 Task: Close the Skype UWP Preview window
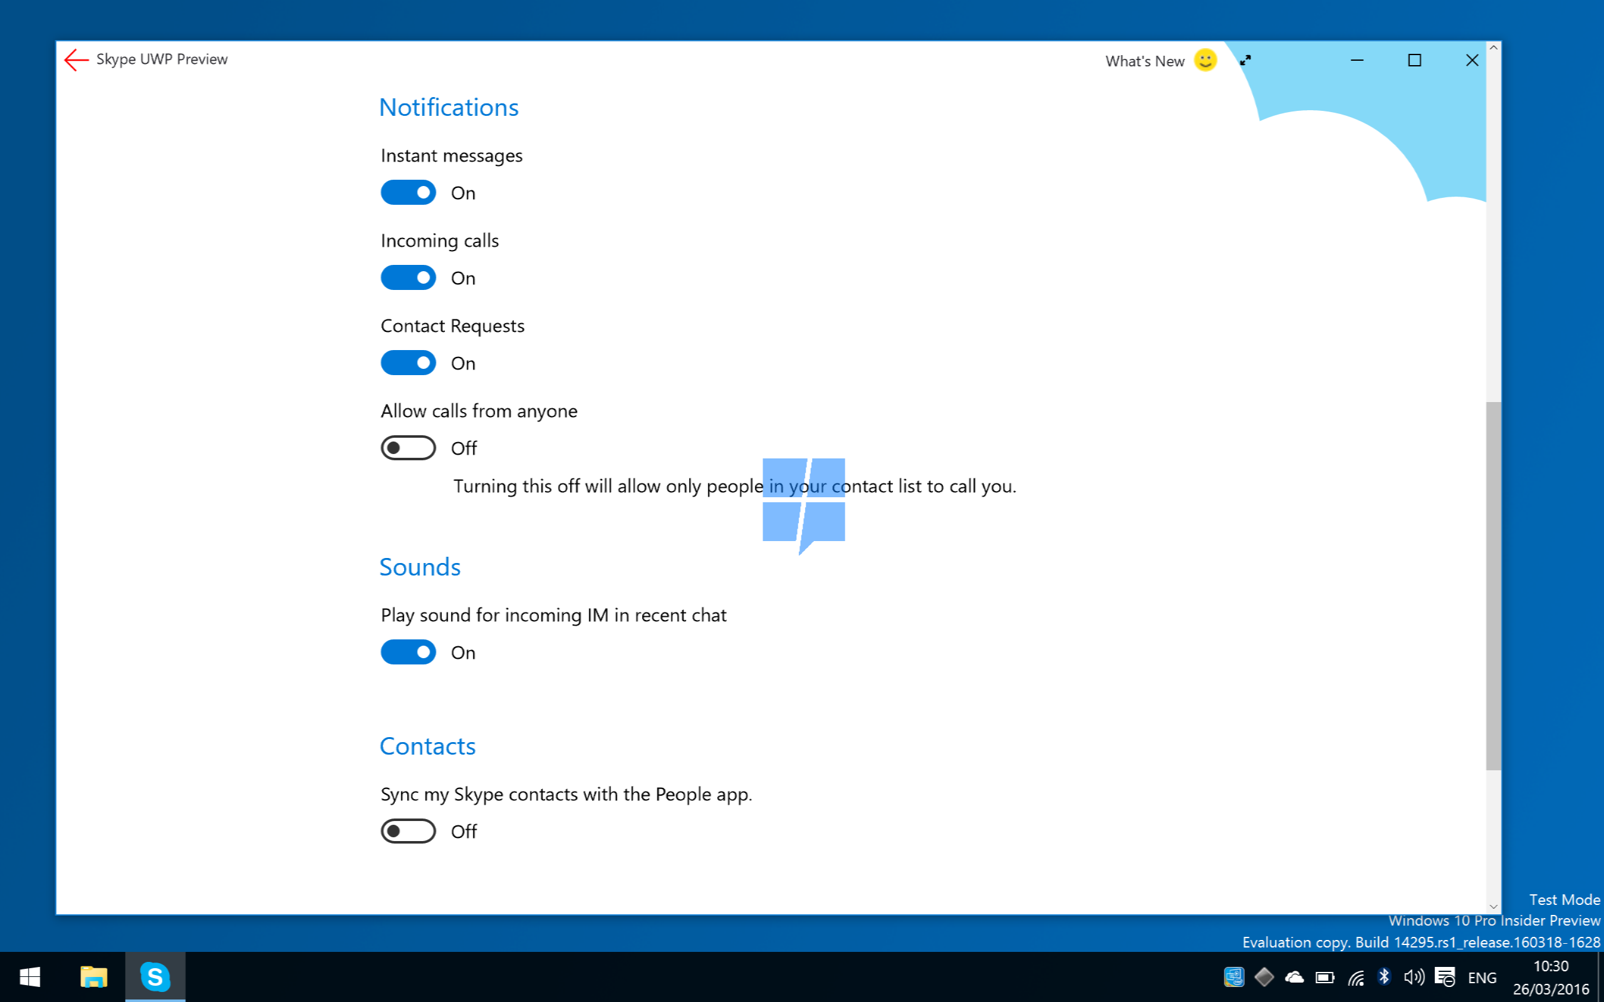pyautogui.click(x=1471, y=60)
